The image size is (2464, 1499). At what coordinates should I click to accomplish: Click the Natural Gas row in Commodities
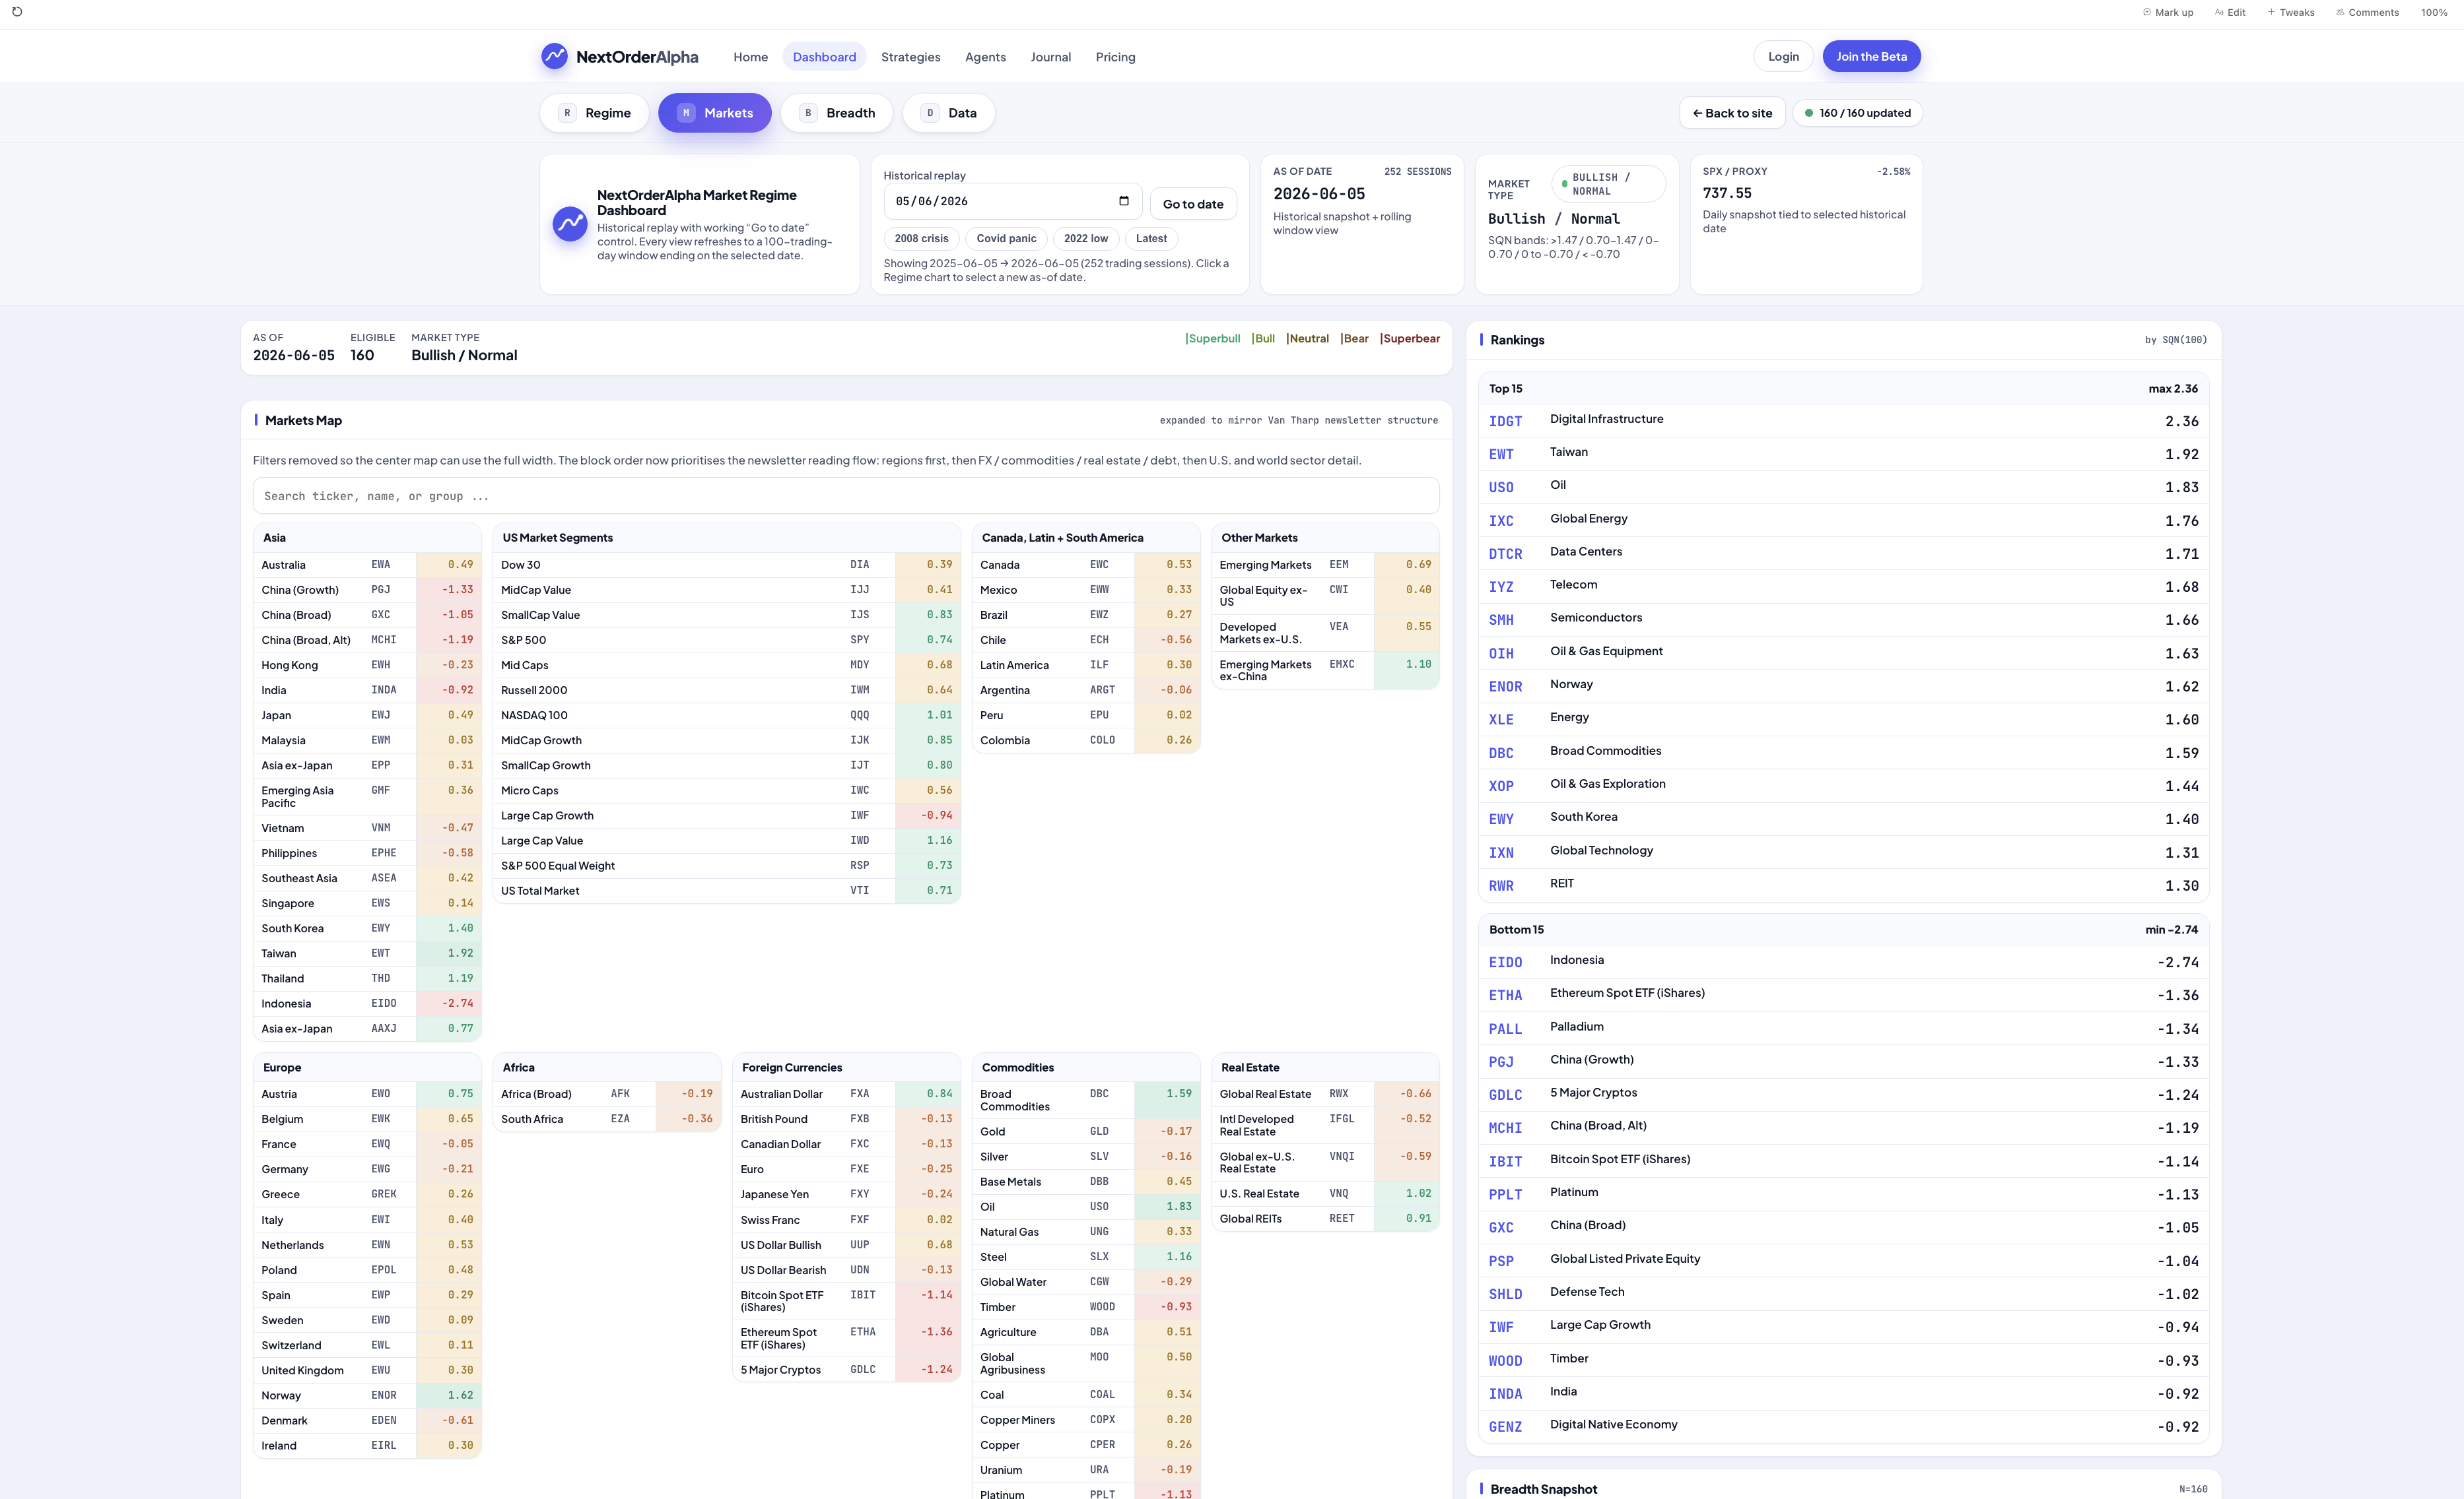coord(1086,1232)
